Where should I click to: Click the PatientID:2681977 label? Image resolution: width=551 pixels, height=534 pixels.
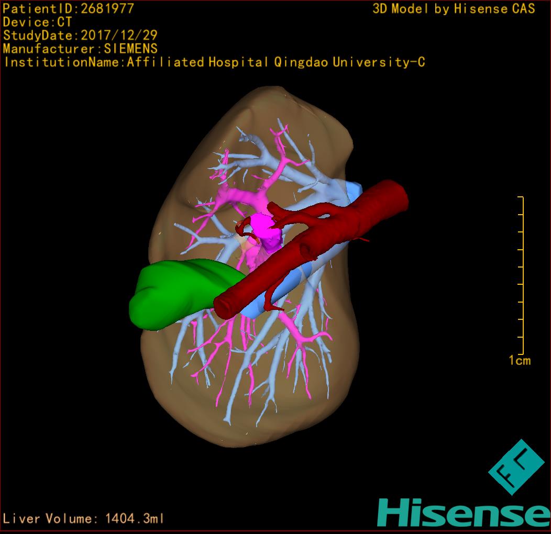(69, 8)
